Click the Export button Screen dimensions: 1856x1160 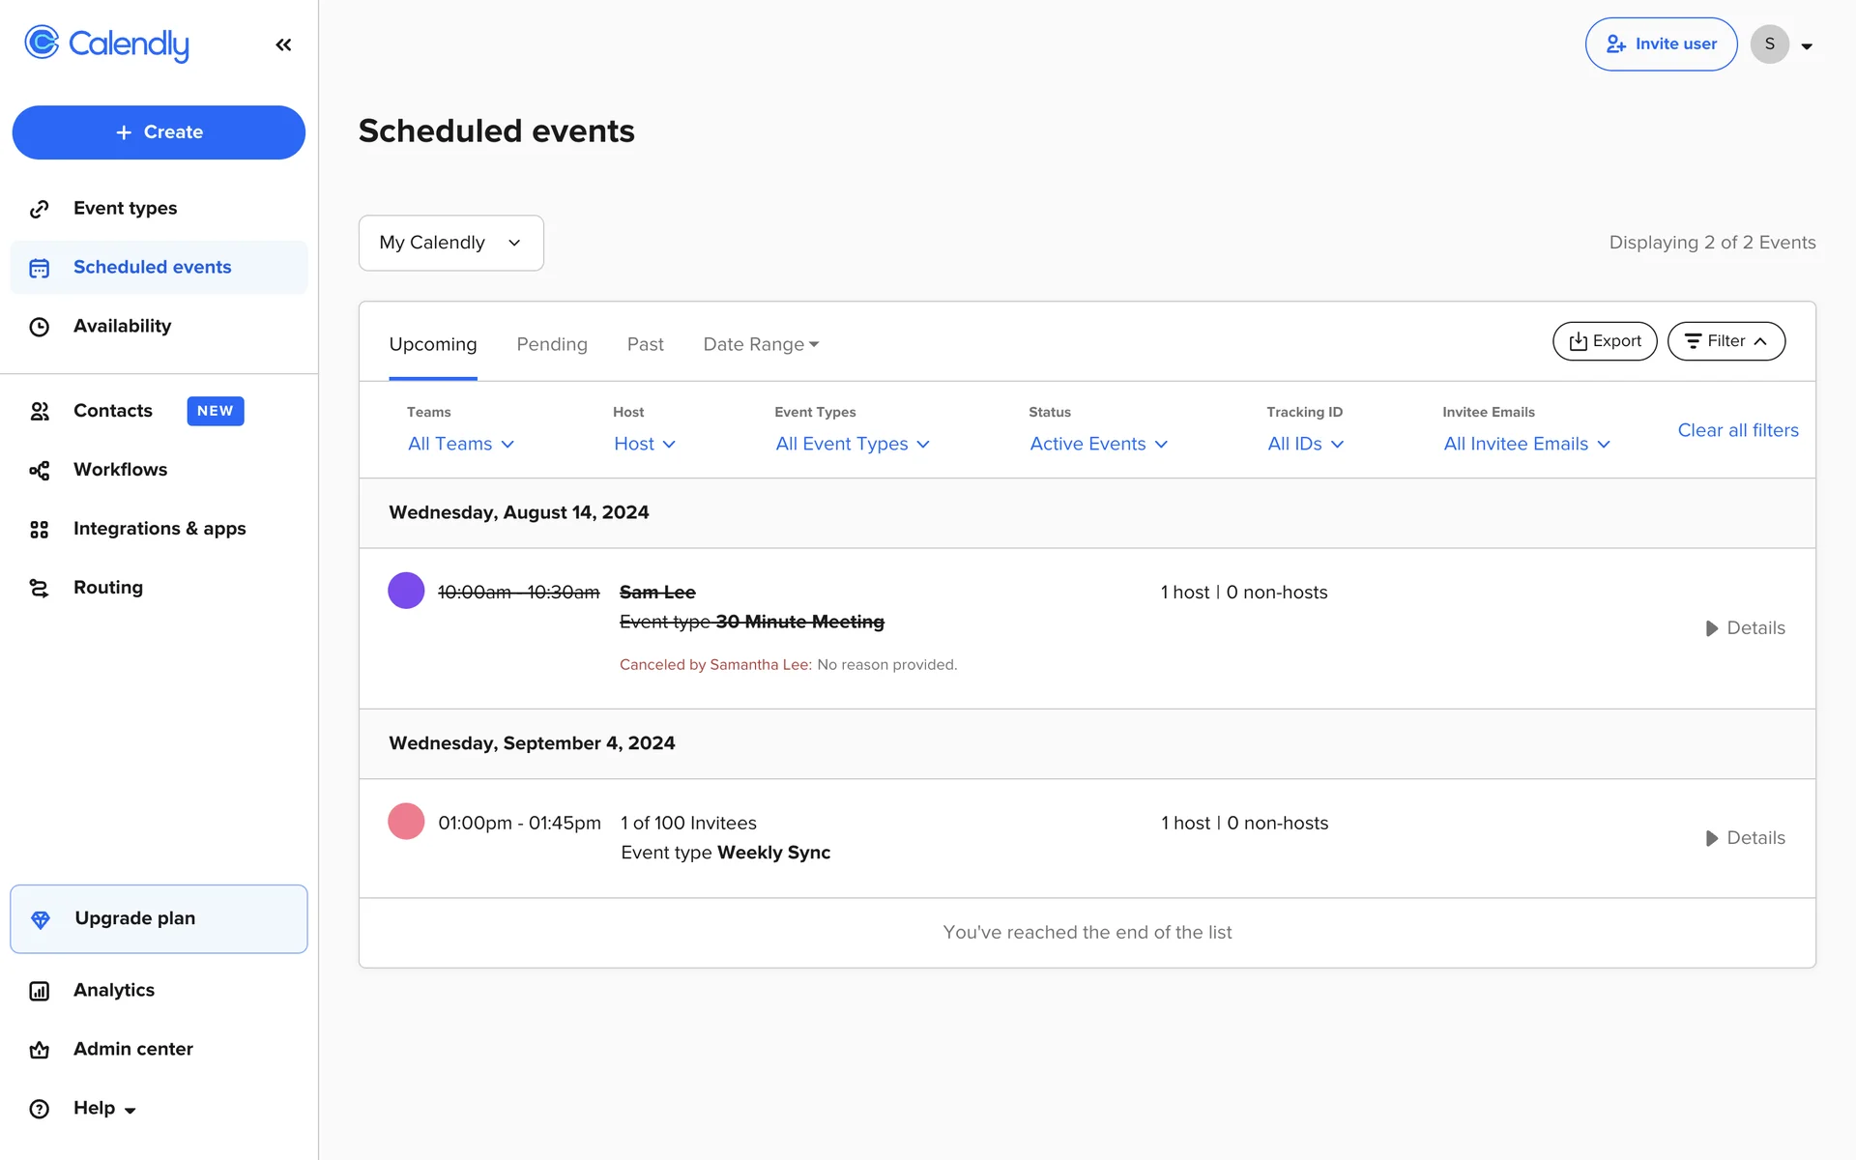(x=1604, y=341)
